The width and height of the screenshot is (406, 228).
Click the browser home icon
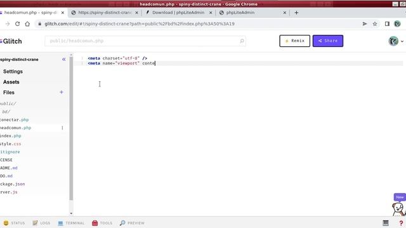tap(27, 24)
